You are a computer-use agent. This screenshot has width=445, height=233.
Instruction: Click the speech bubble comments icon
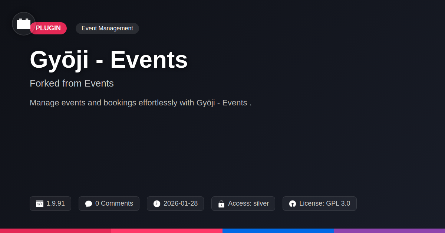(x=89, y=204)
